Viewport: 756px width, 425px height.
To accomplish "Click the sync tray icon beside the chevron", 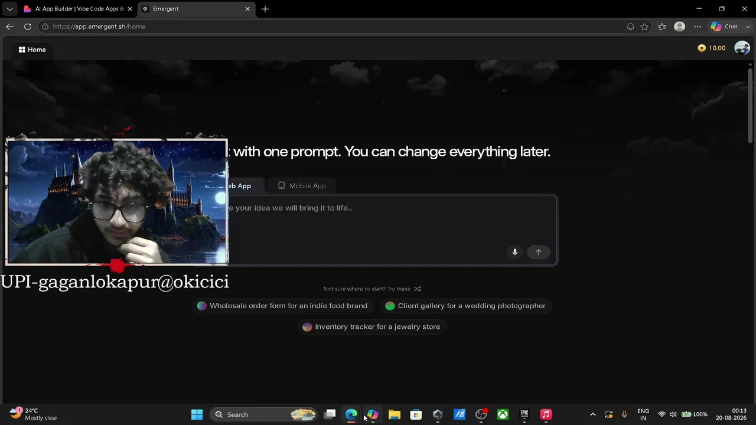I will pos(609,414).
